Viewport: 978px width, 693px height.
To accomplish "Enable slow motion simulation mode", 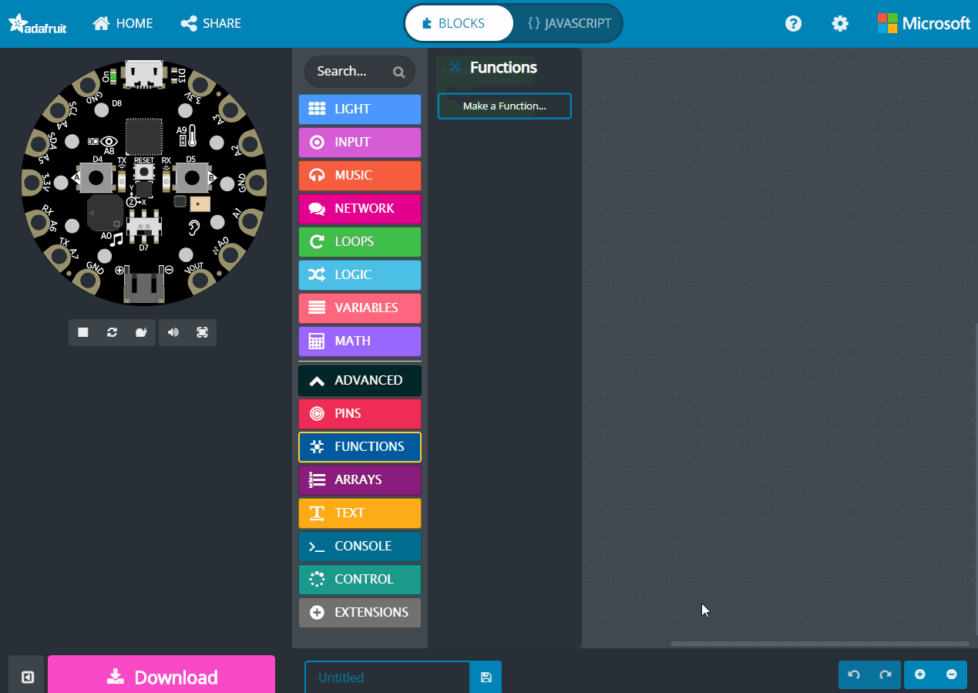I will 141,332.
